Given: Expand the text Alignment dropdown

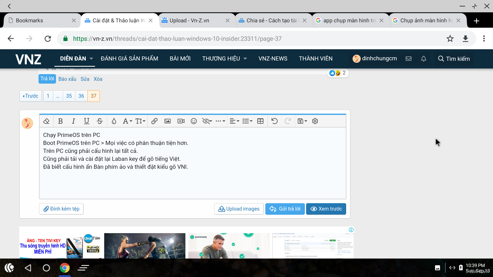Looking at the screenshot, I should [234, 121].
